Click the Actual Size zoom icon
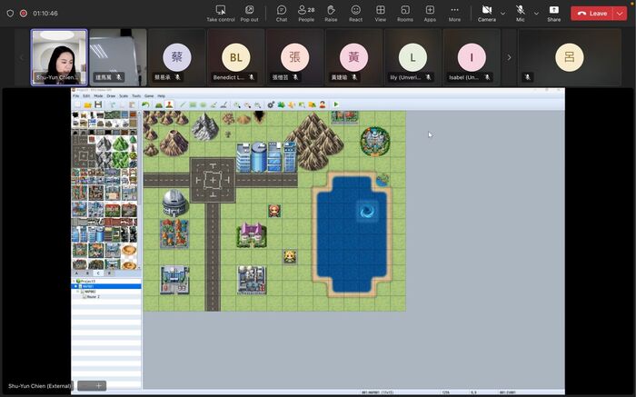 [257, 104]
